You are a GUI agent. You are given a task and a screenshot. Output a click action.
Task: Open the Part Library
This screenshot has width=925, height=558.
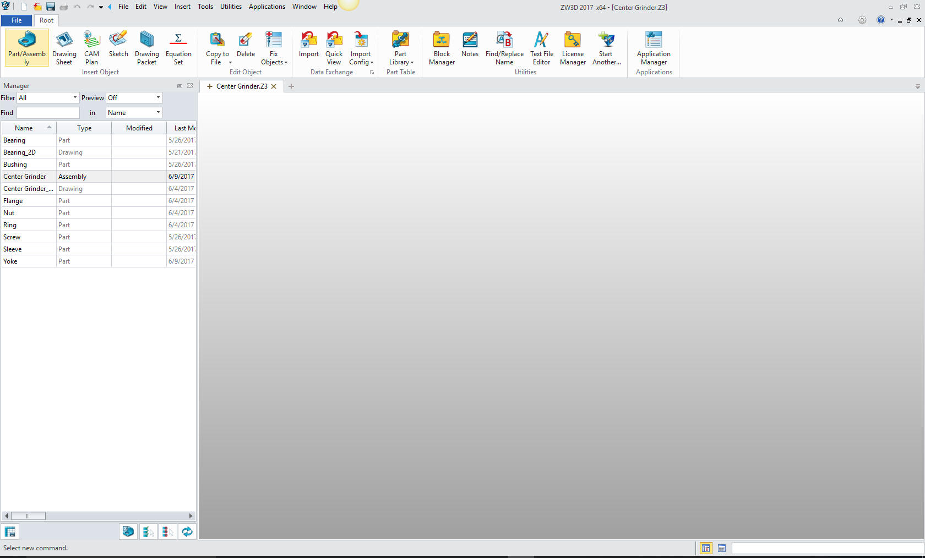(x=401, y=48)
